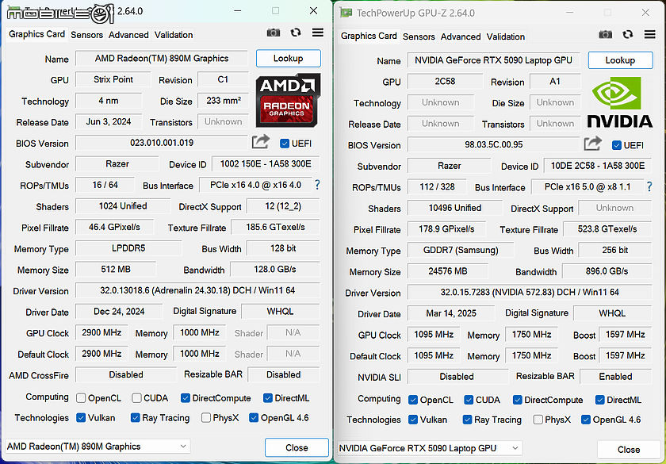Select Graphics Card tab in NVIDIA window

(369, 36)
